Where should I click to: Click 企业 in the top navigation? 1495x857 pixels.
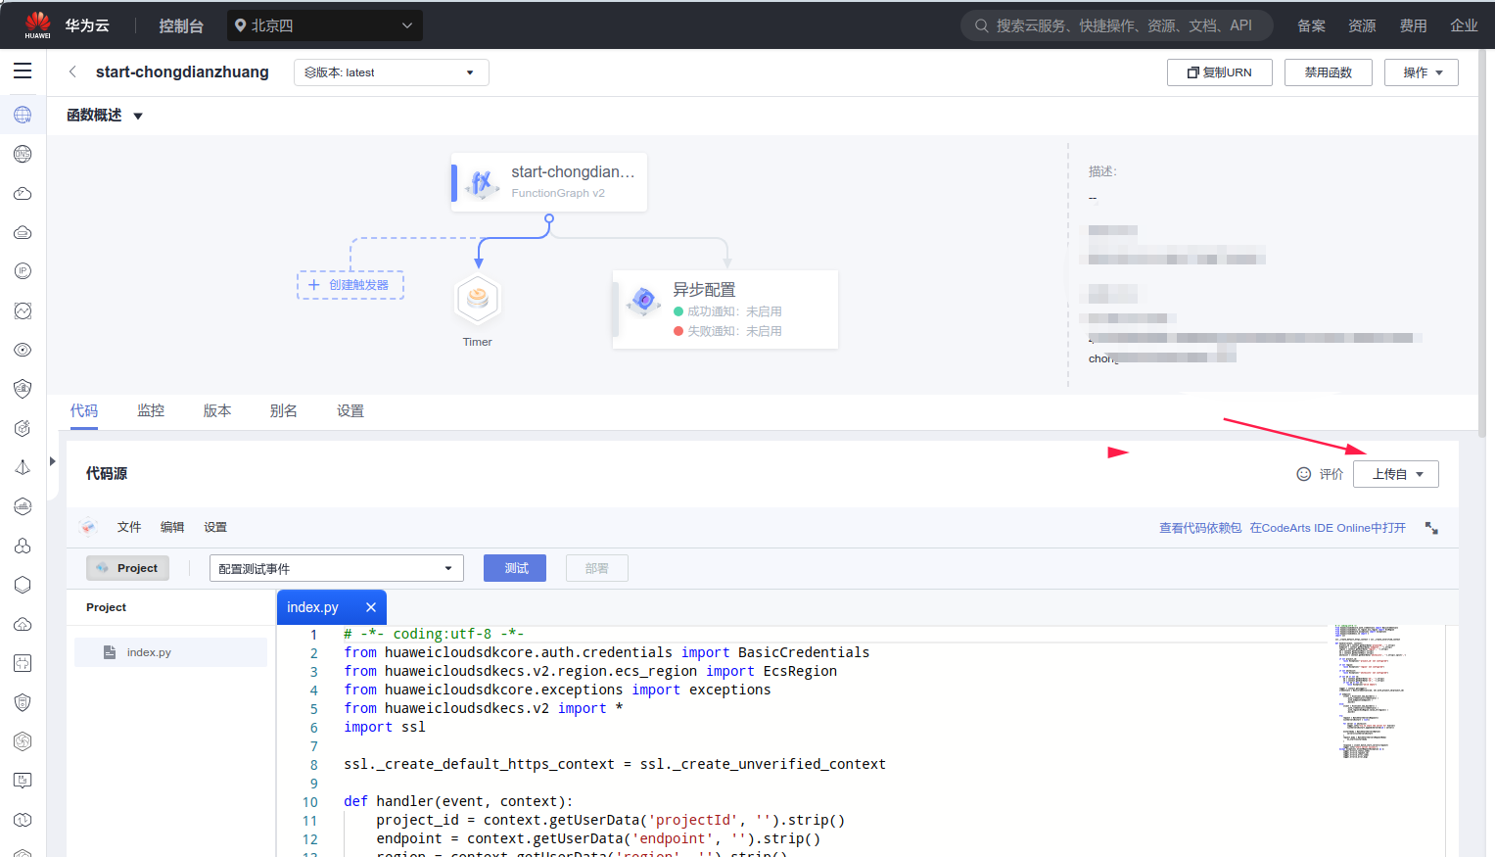(x=1464, y=25)
